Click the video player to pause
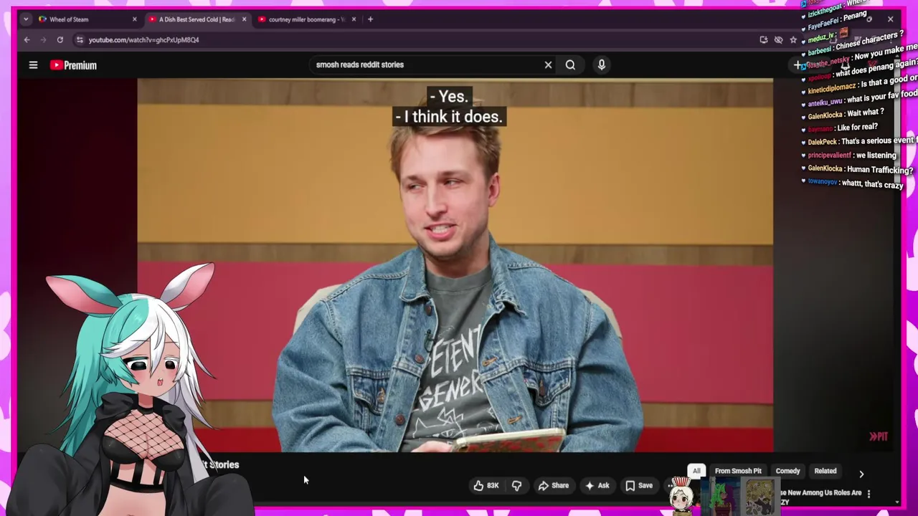This screenshot has height=516, width=918. (x=455, y=265)
